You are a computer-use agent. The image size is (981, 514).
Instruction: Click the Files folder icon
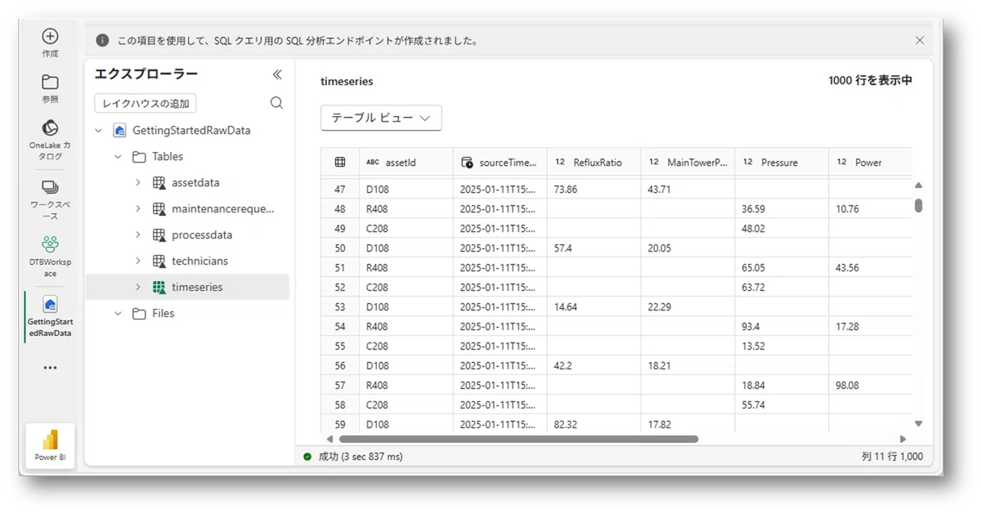click(139, 313)
